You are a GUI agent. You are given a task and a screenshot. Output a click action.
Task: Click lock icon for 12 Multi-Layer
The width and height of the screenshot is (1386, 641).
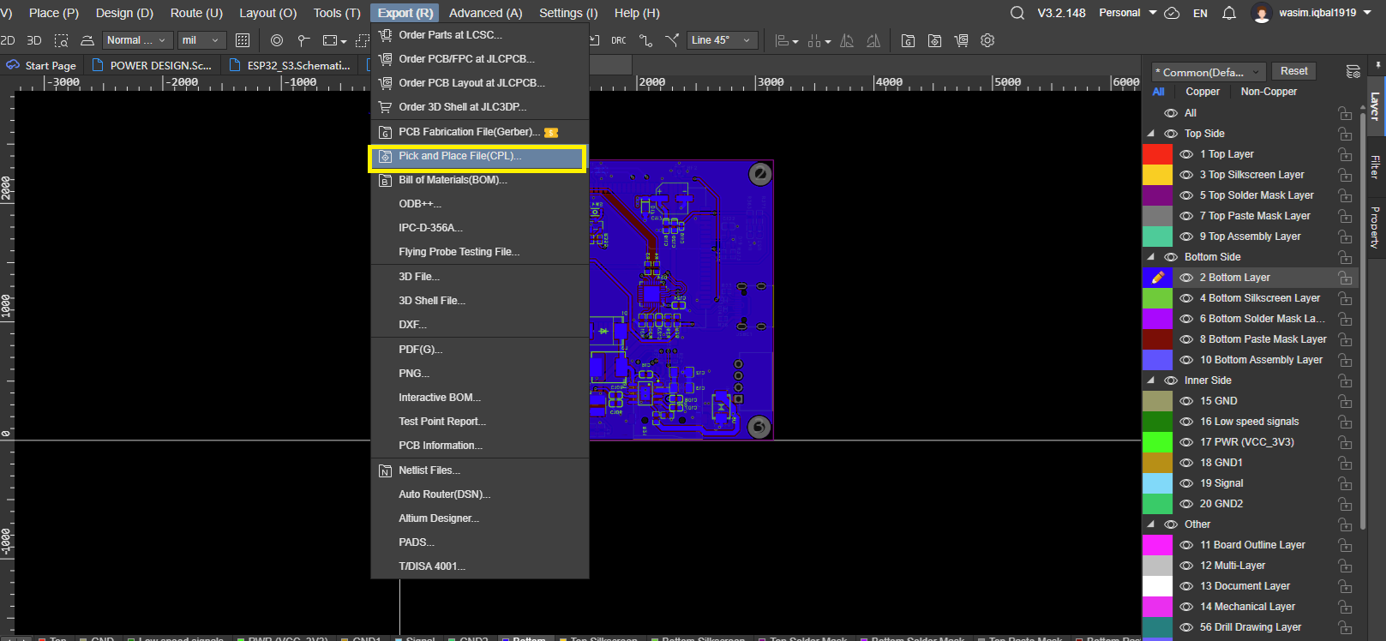tap(1345, 566)
